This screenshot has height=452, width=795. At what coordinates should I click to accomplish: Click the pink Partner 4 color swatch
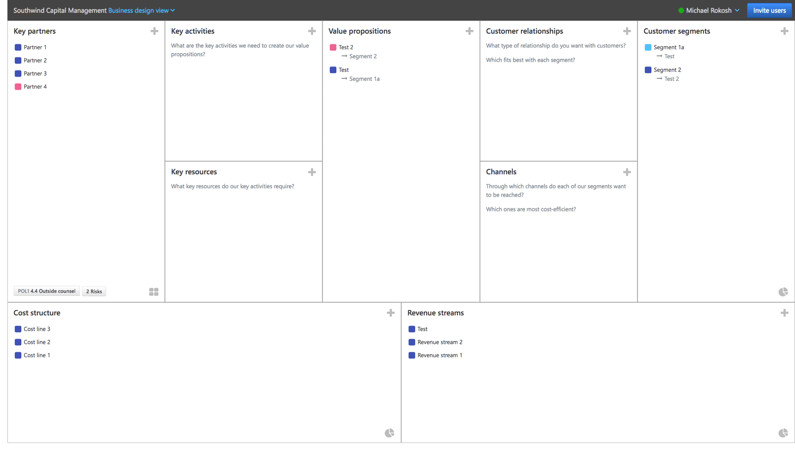18,87
